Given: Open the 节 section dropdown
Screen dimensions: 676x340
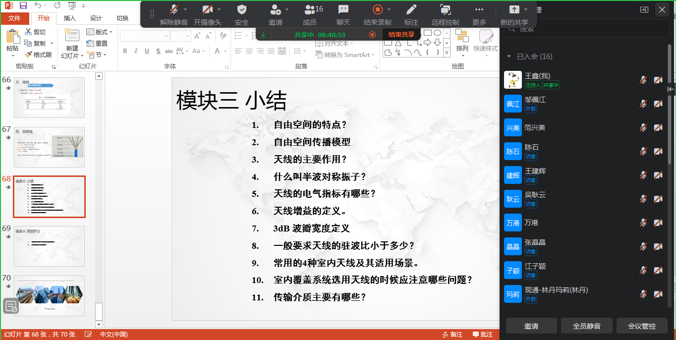Looking at the screenshot, I should coord(96,55).
